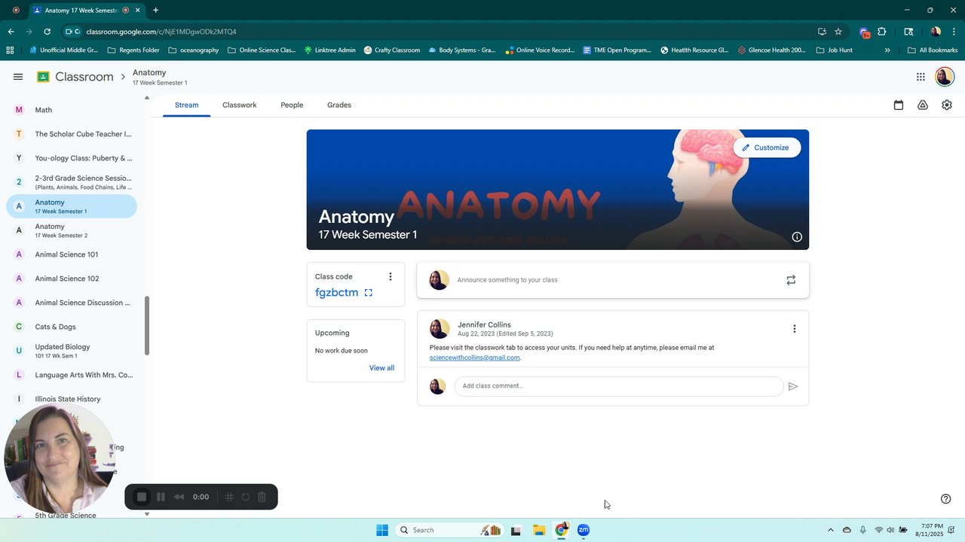965x542 pixels.
Task: Display the class code in full screen
Action: click(369, 293)
